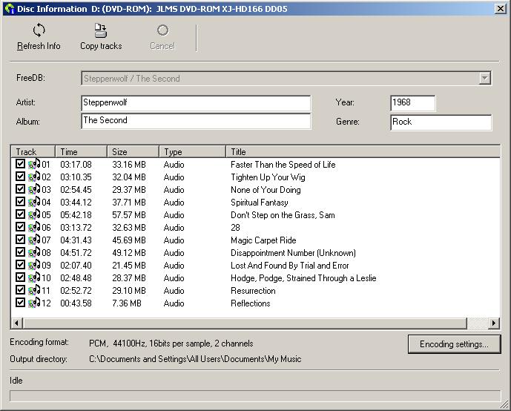Select the title Magic Carpet Ride
This screenshot has height=411, width=511.
[263, 240]
